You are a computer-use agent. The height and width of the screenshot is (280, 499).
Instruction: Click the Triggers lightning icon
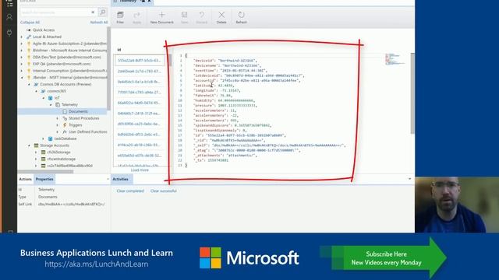(65, 125)
